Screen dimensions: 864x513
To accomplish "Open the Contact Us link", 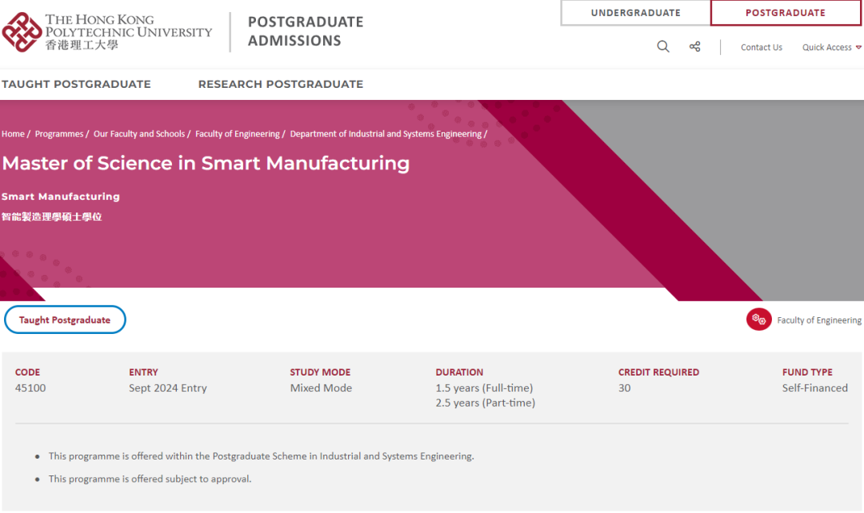I will coord(761,47).
